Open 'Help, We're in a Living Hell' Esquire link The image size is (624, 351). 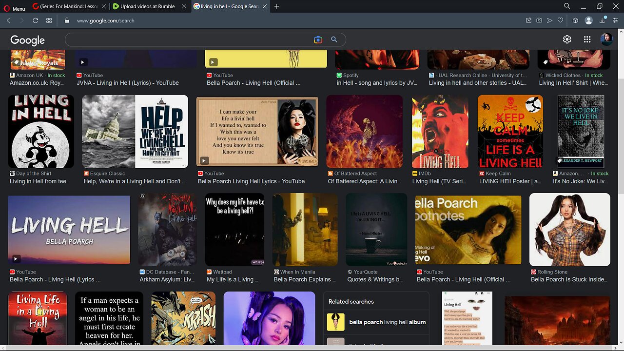[135, 181]
